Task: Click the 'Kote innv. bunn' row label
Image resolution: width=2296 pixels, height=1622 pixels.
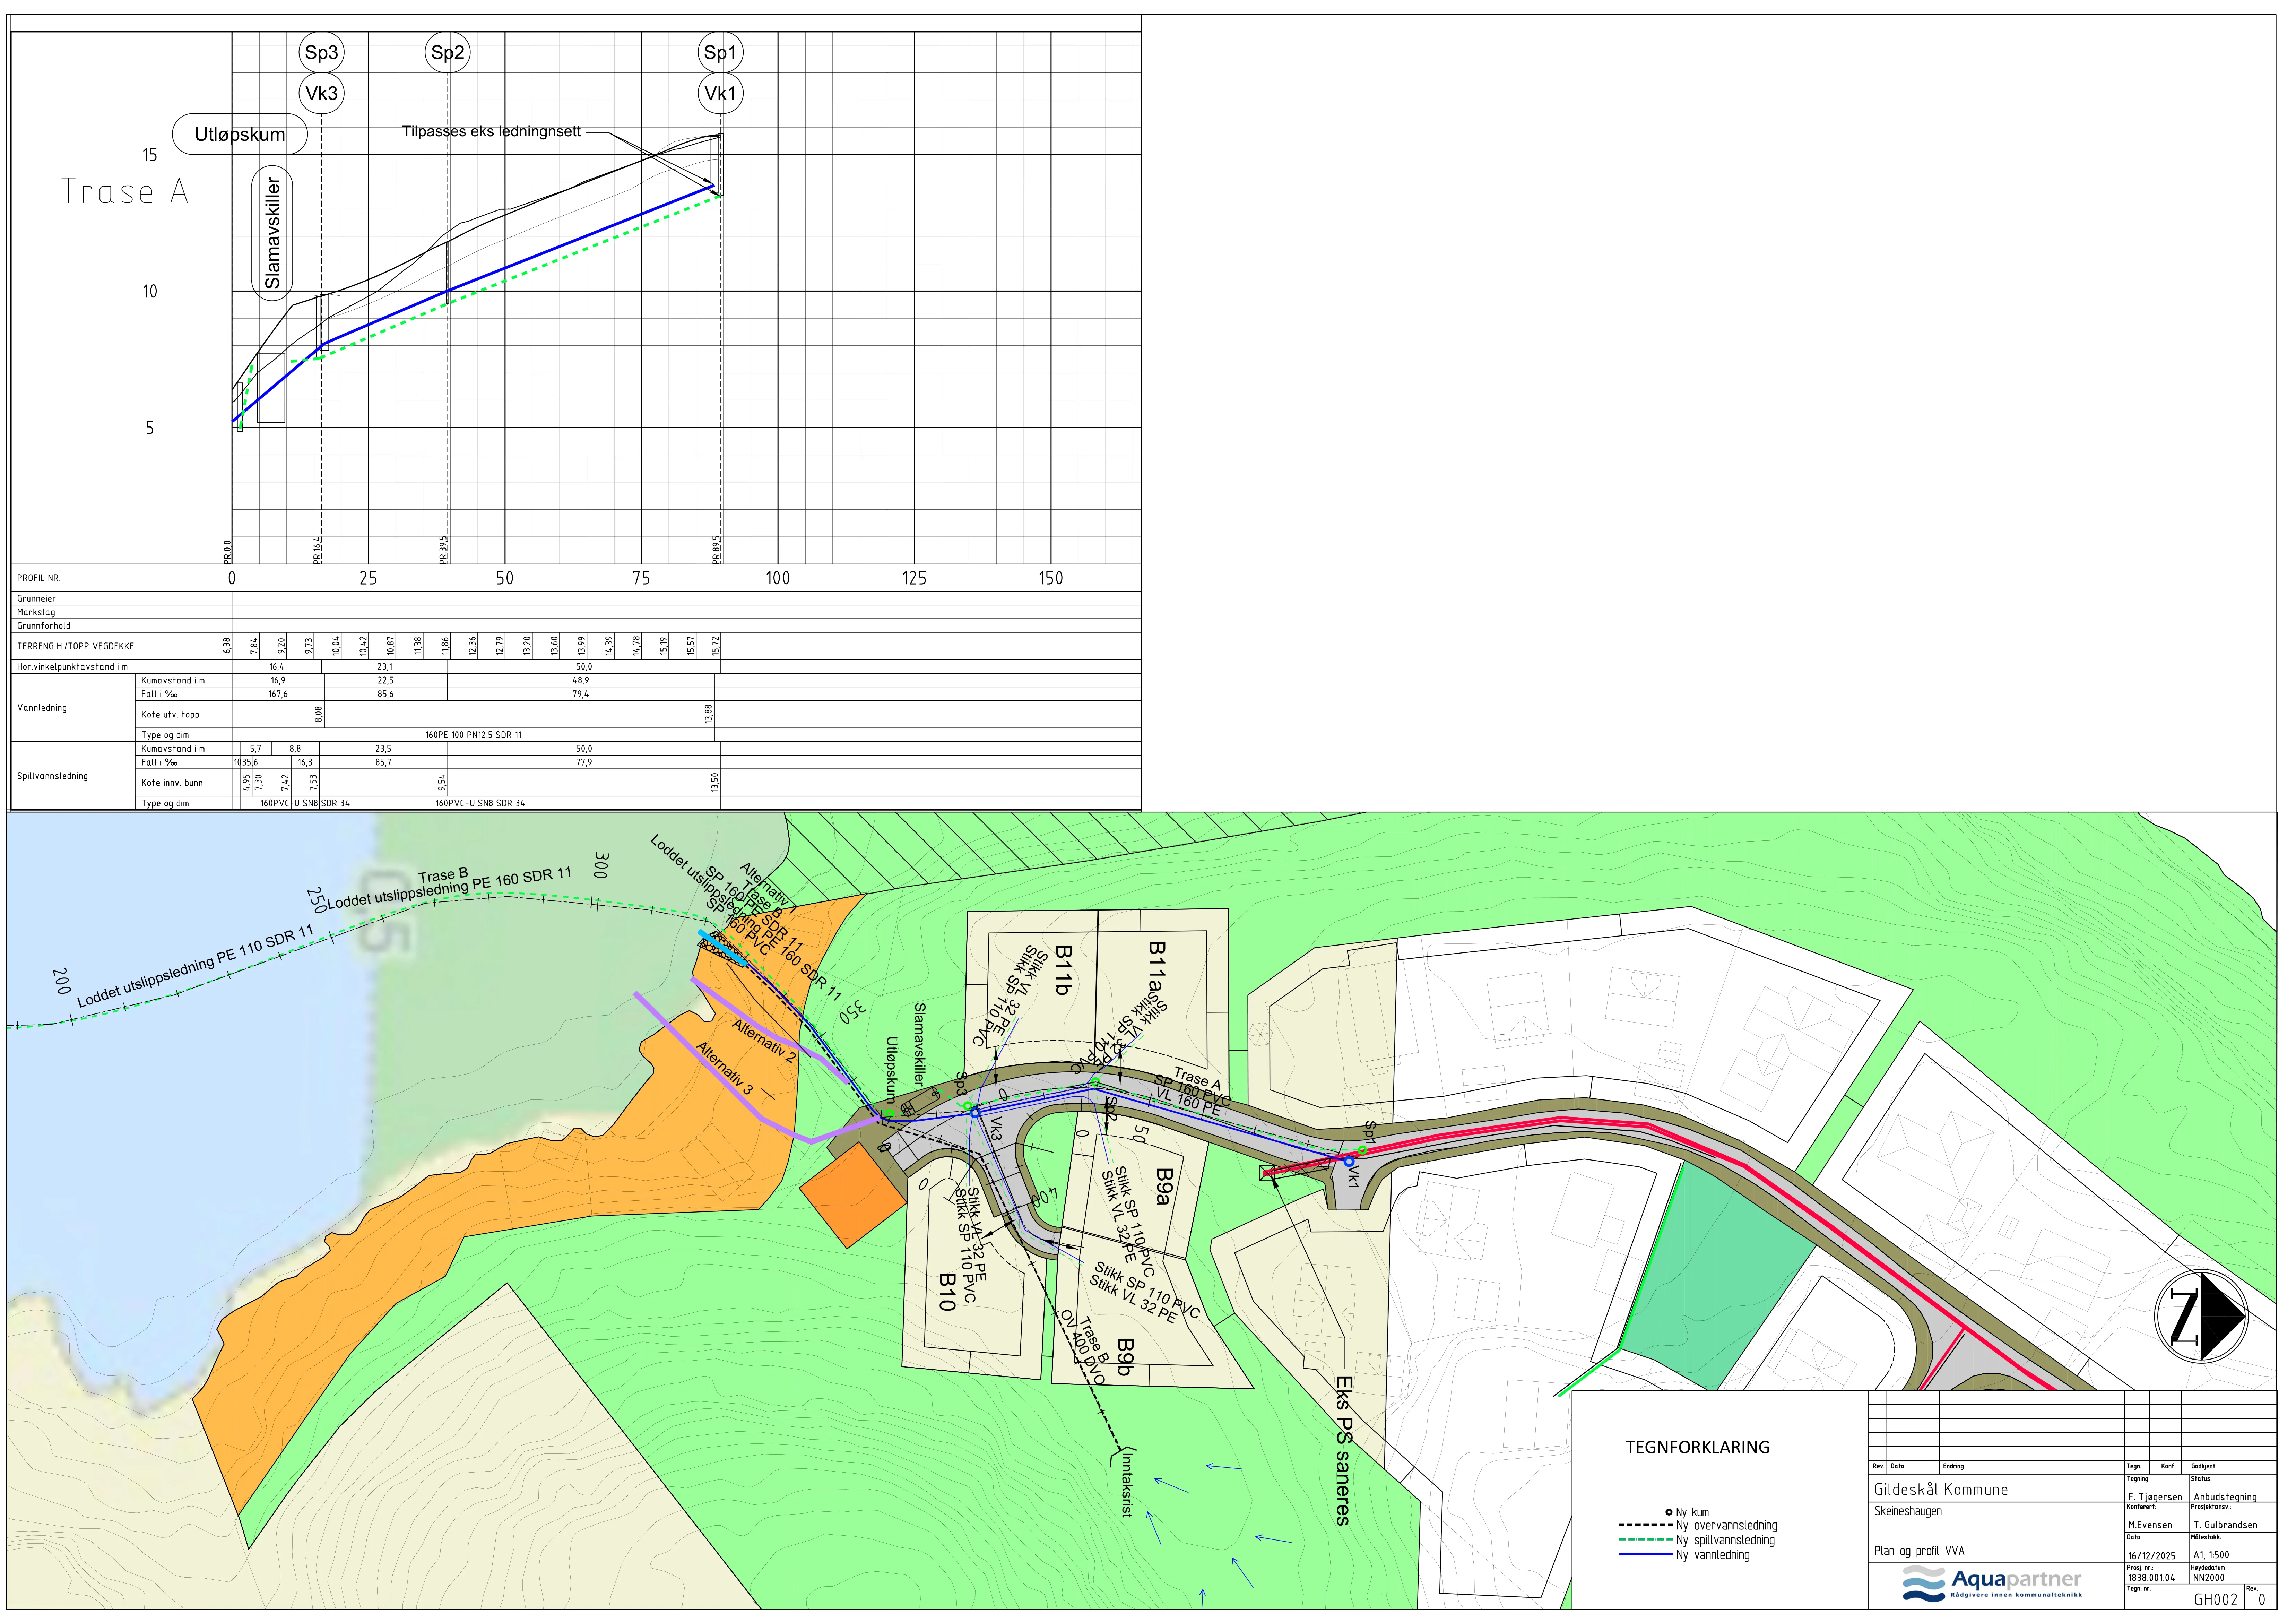Action: 172,783
